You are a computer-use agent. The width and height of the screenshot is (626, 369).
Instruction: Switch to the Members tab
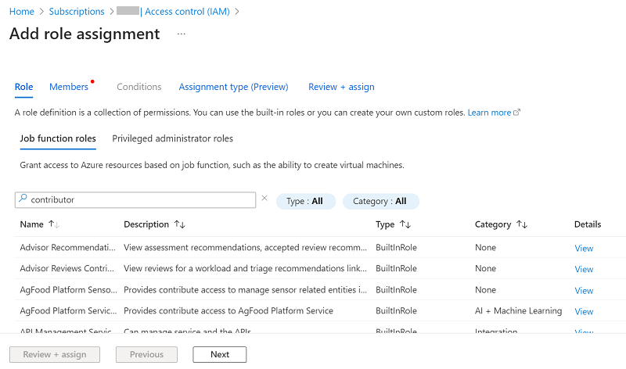point(69,87)
